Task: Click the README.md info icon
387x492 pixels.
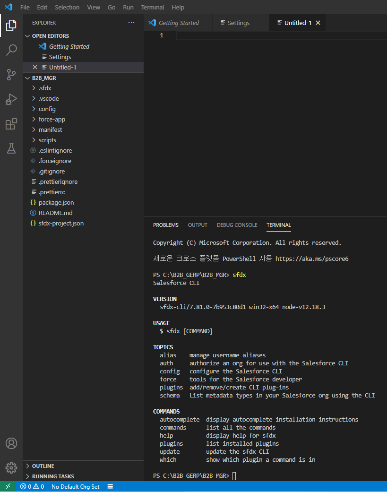Action: click(x=33, y=213)
